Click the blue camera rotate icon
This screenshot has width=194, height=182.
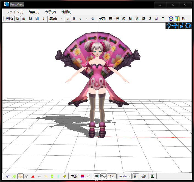point(188,26)
